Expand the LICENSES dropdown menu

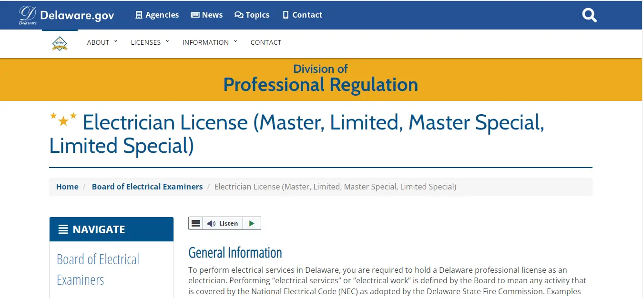(x=150, y=42)
